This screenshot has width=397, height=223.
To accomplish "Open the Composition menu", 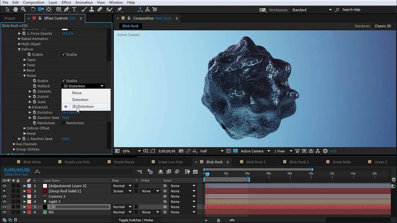I will tap(33, 2).
